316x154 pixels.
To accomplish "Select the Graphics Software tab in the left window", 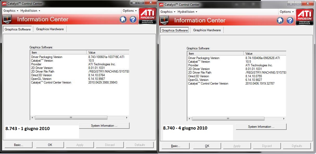I will (18, 29).
